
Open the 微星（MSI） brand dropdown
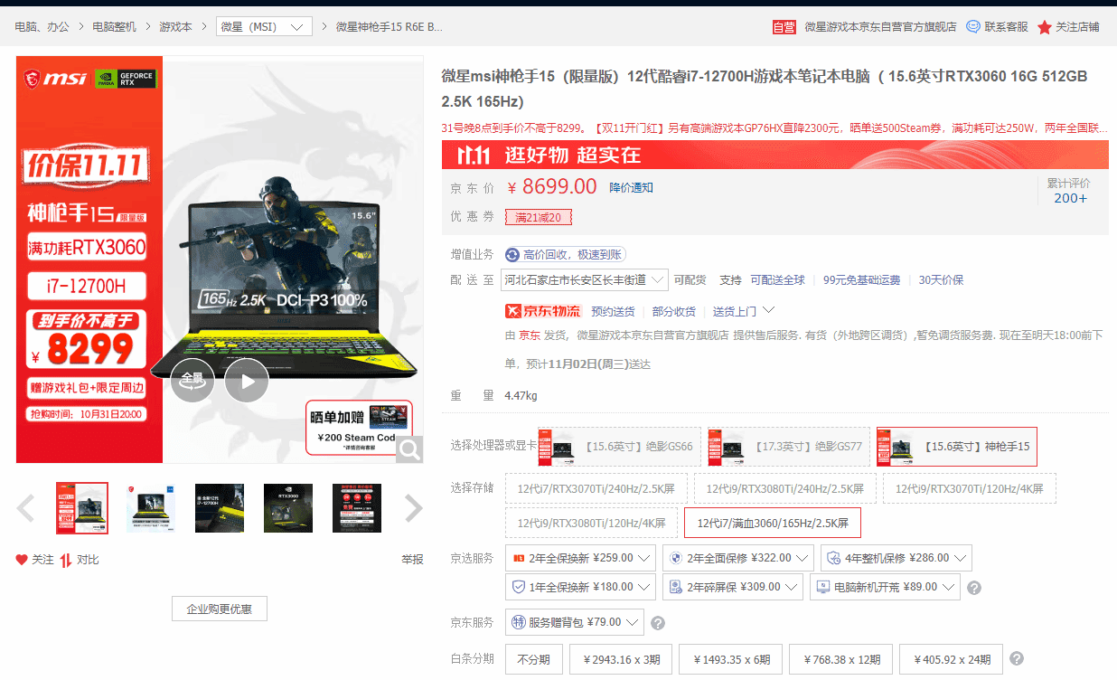click(264, 27)
